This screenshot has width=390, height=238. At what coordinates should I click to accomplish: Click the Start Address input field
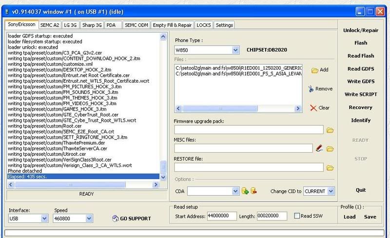pos(222,216)
